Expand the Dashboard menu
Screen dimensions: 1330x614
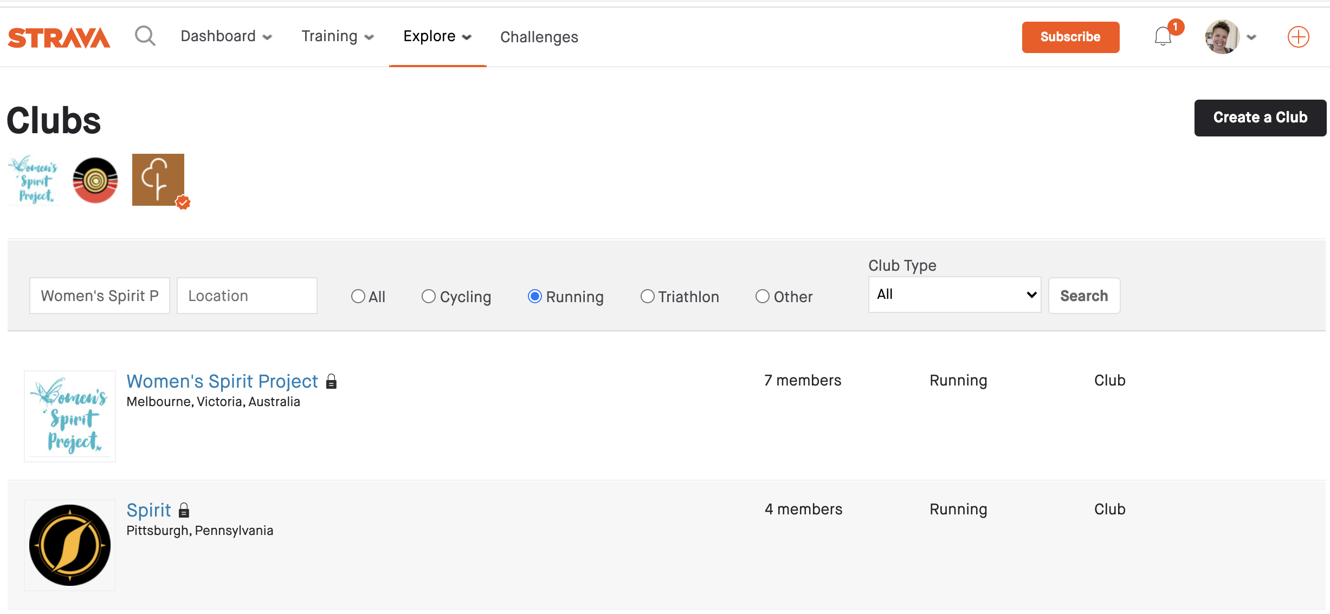[227, 36]
